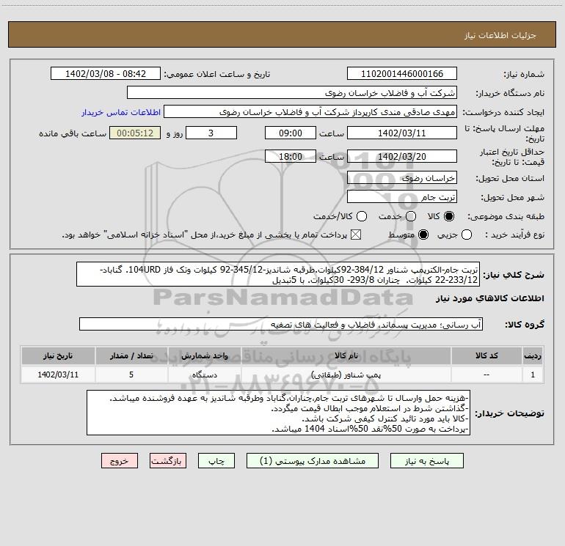Select the متوسط purchase type radio
The image size is (565, 546).
423,235
